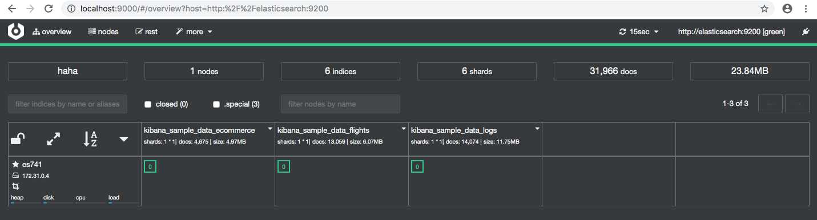Open the rest client page
The height and width of the screenshot is (220, 817).
[147, 32]
